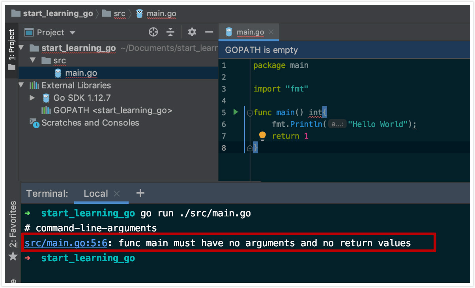
Task: Click the project root folder icon in tree
Action: pyautogui.click(x=34, y=48)
